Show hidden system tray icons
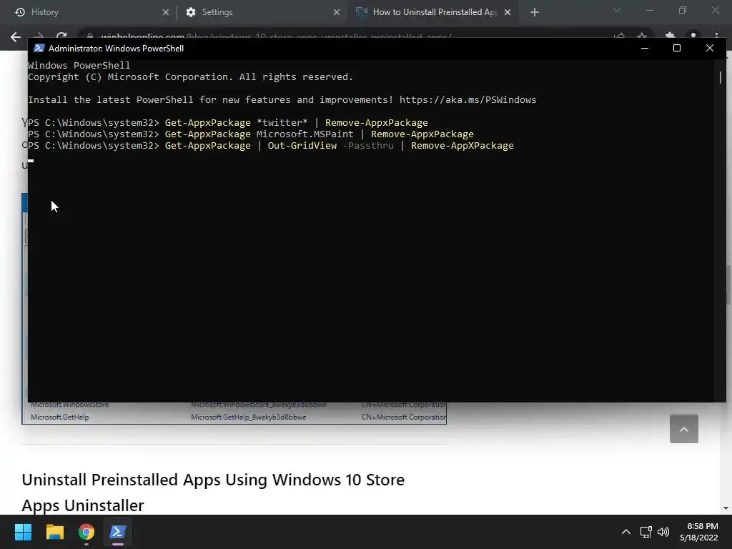The height and width of the screenshot is (549, 732). click(x=626, y=532)
